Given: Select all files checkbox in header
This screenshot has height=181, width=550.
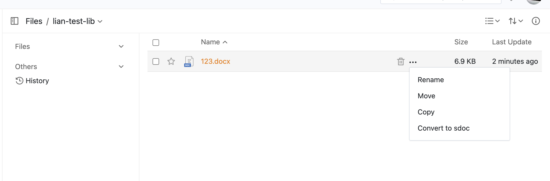Looking at the screenshot, I should 156,43.
